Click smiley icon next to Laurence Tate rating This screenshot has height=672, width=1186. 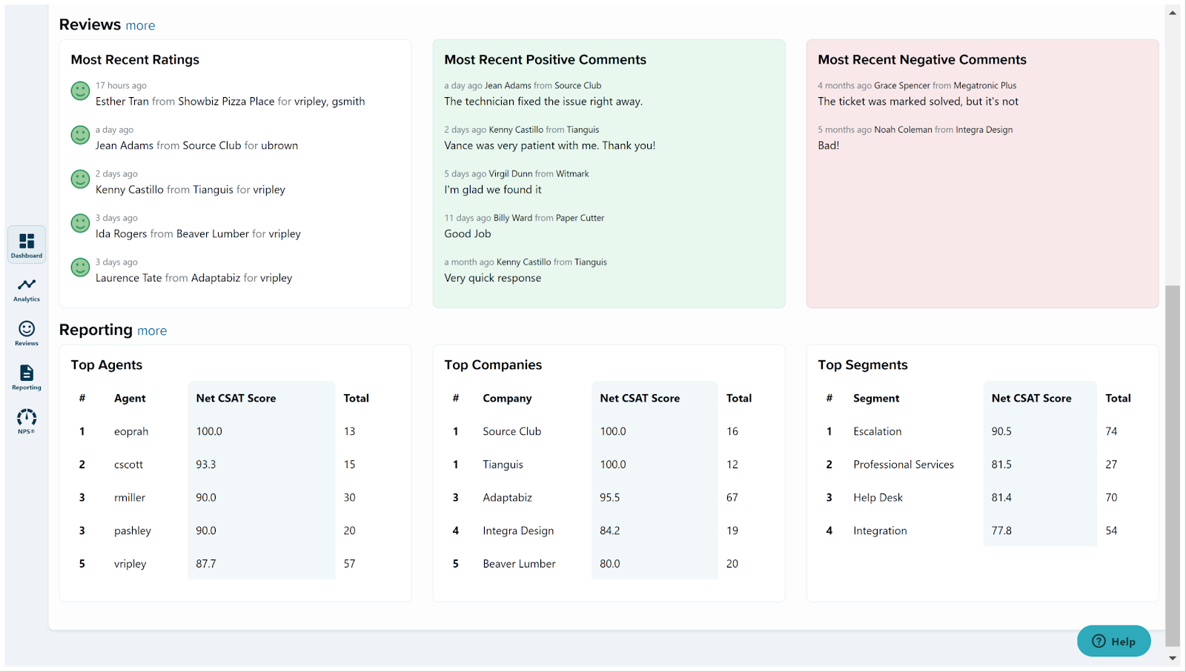point(80,267)
